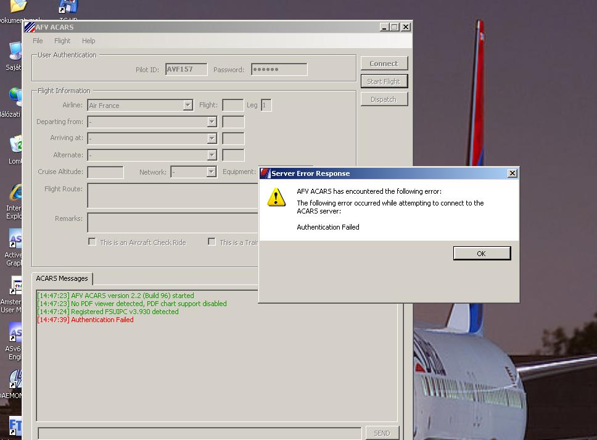Click the AFV ACARS version 2.2 started line
This screenshot has height=440, width=597.
pos(115,296)
